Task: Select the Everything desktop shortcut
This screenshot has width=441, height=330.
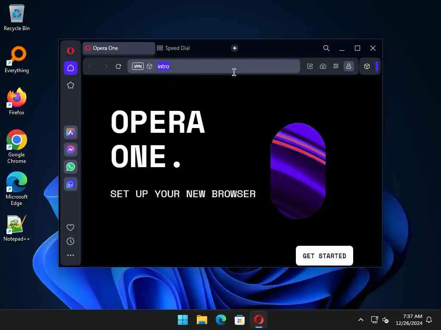Action: coord(17,59)
